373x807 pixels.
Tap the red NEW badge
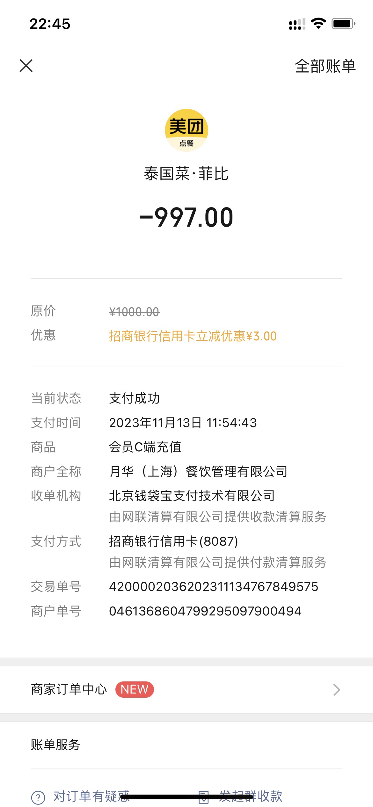pyautogui.click(x=135, y=690)
